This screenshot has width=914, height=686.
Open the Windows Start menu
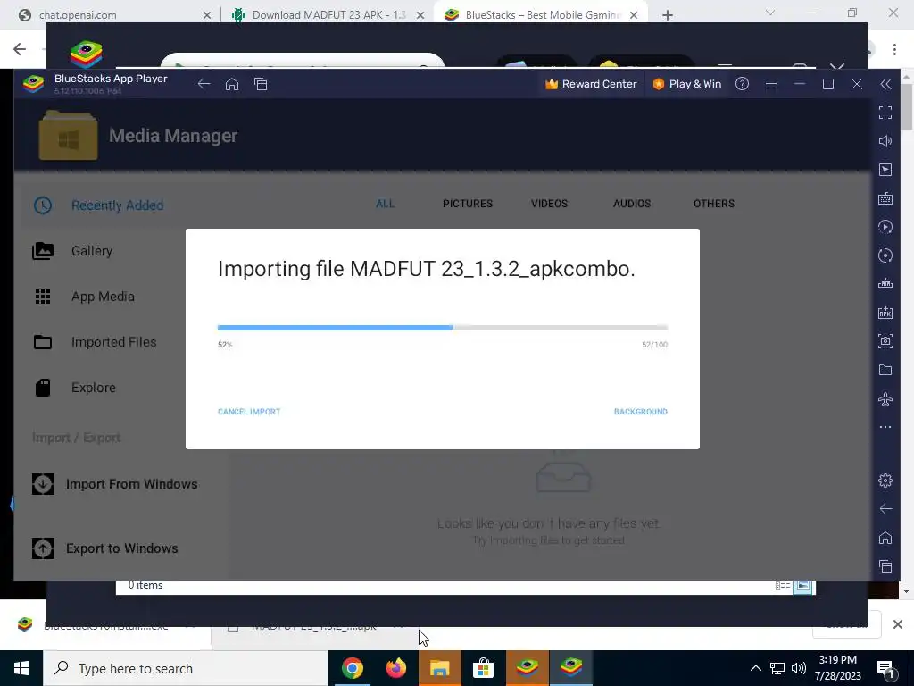click(21, 668)
